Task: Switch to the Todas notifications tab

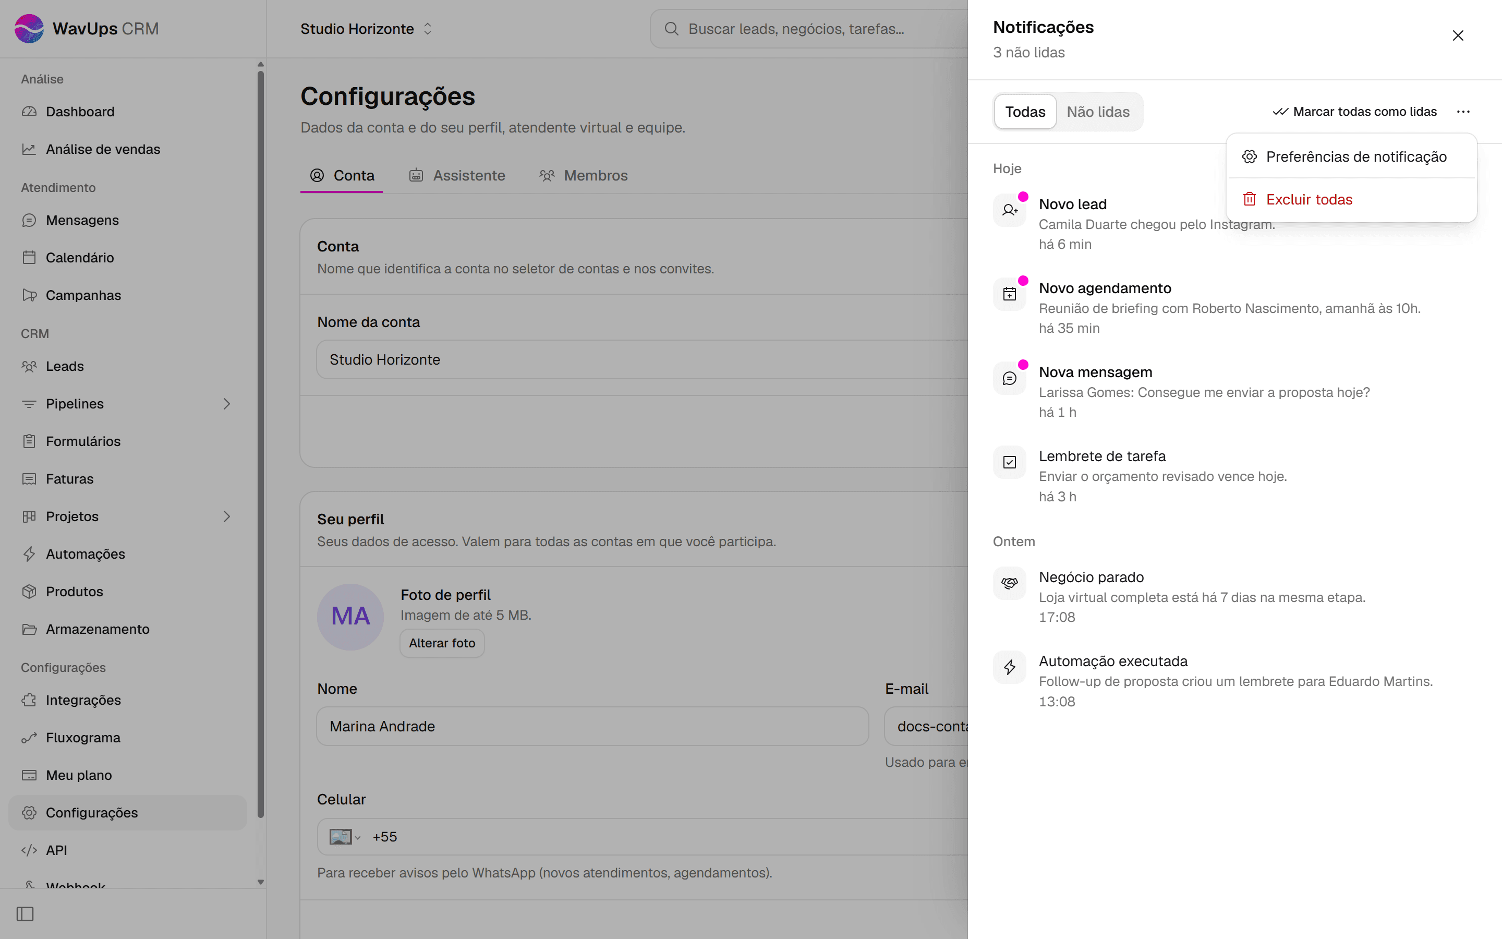Action: point(1025,112)
